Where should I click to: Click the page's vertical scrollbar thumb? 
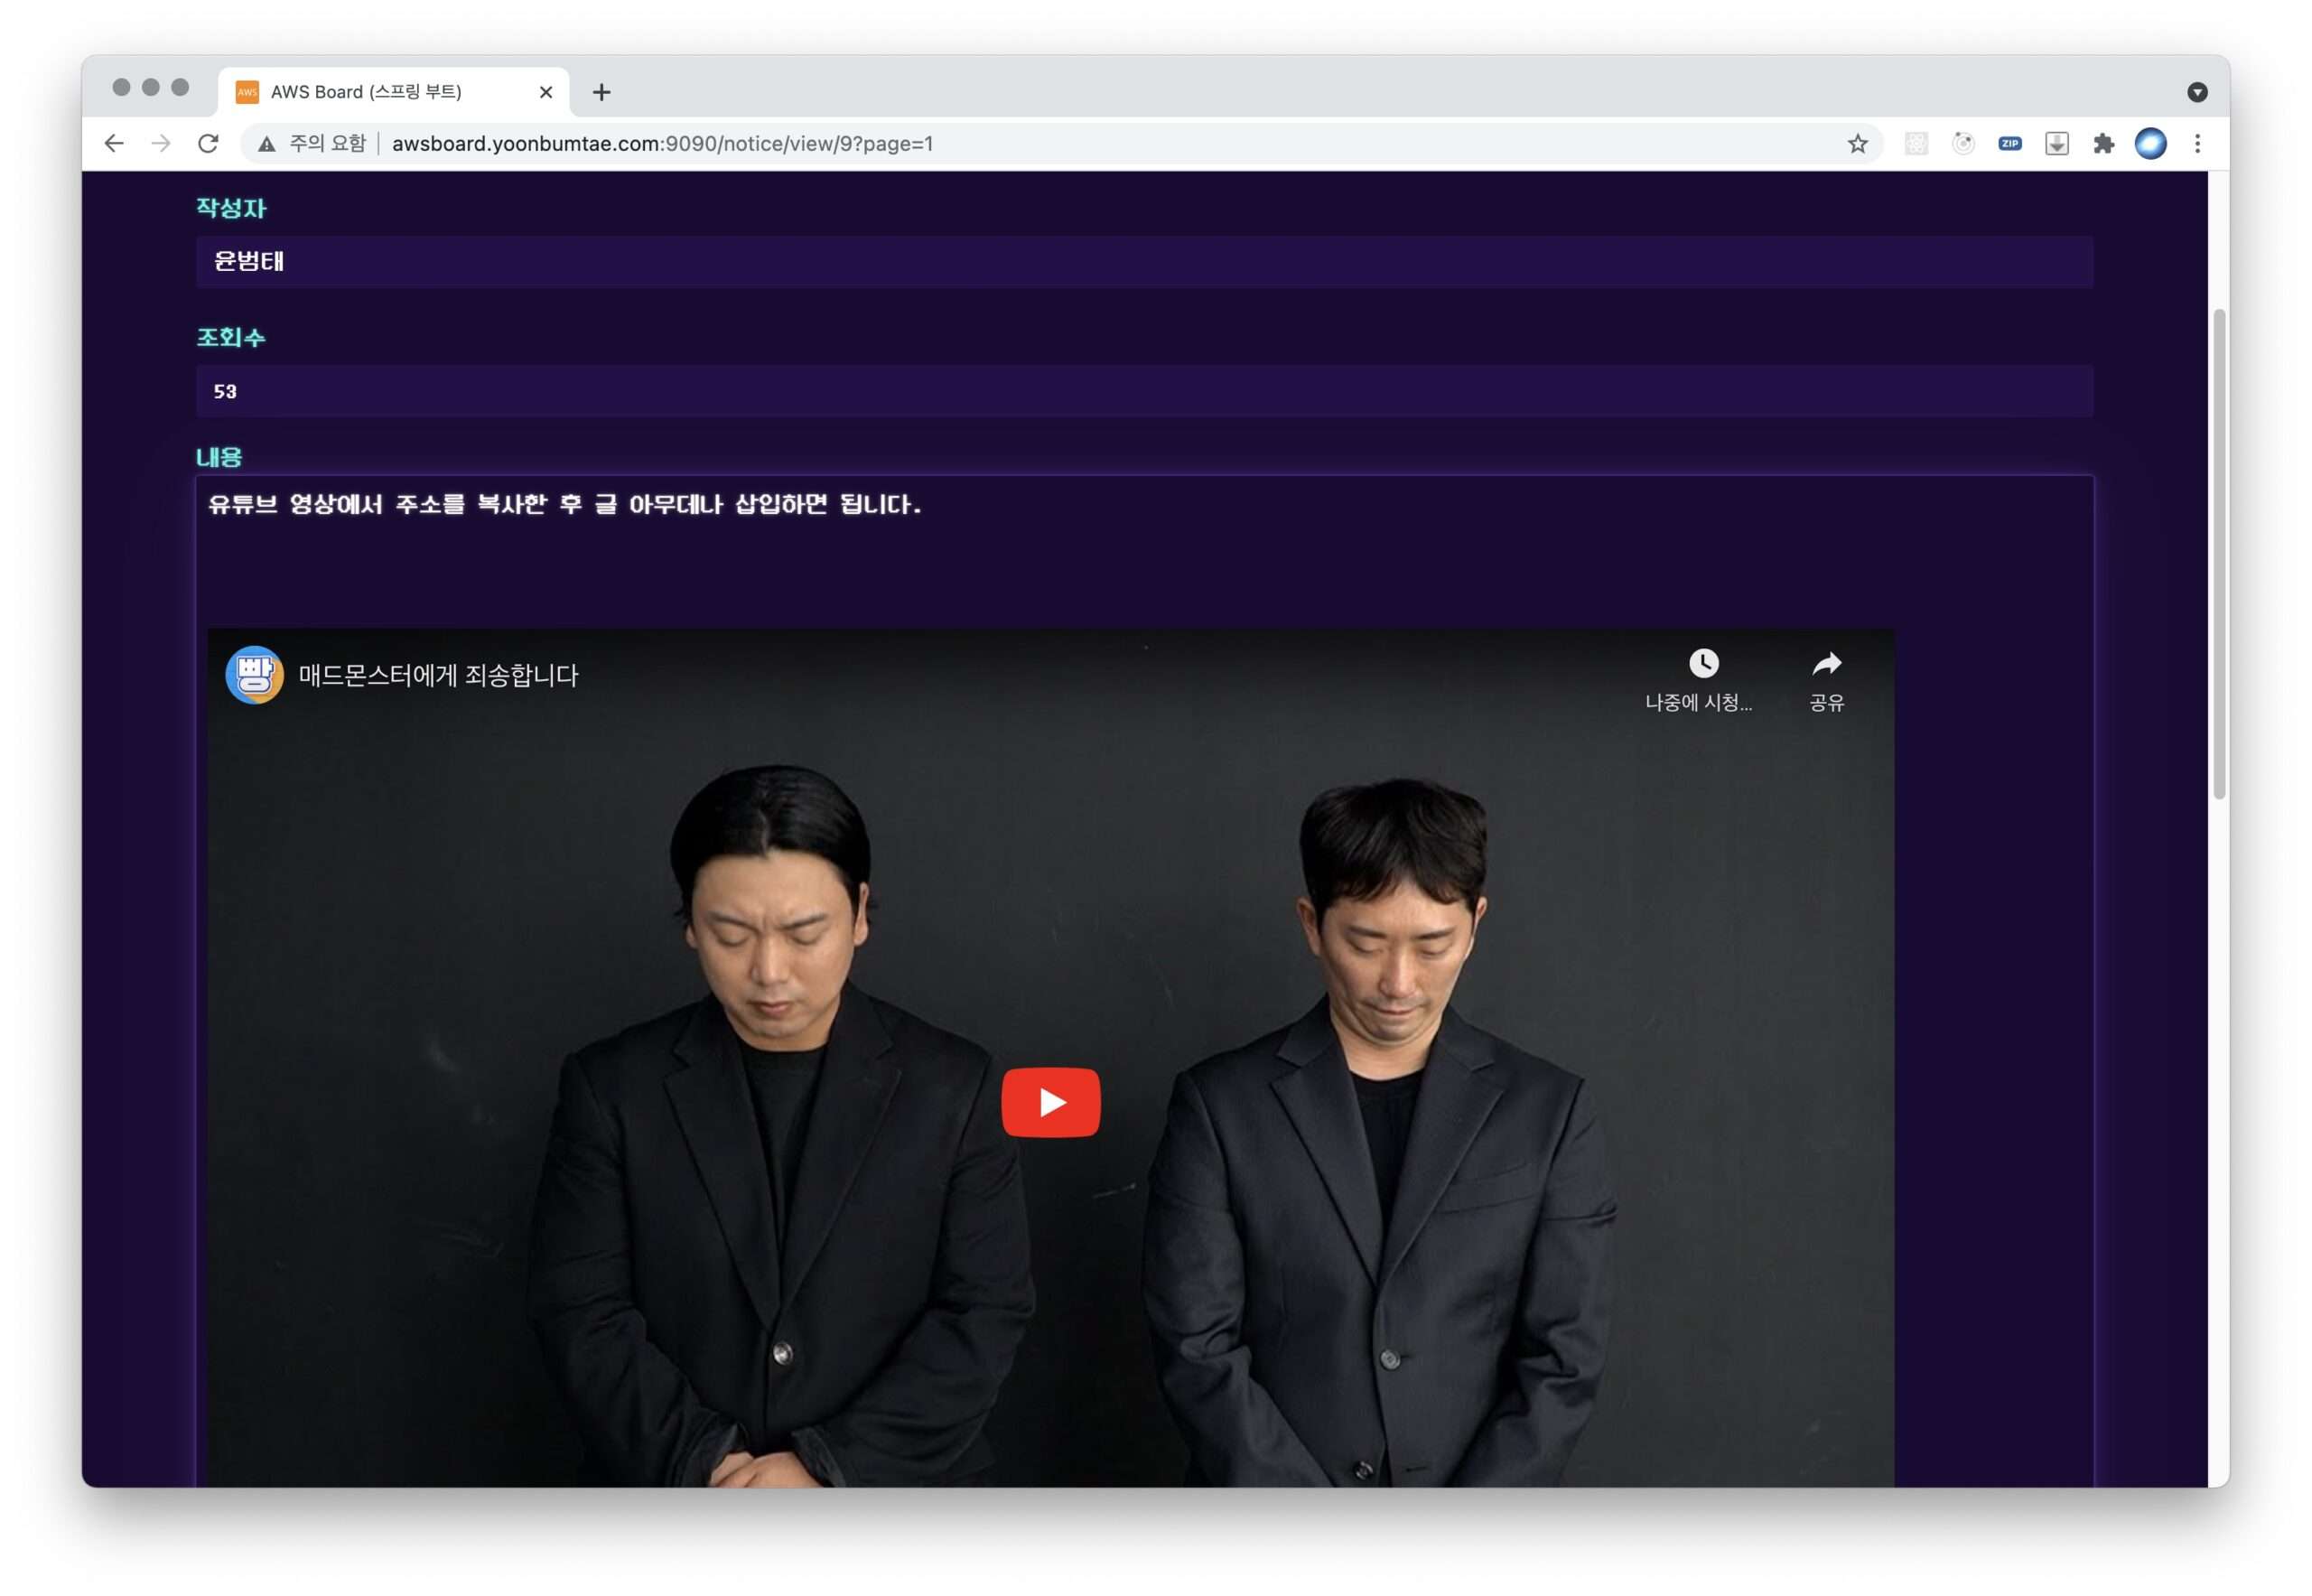tap(2219, 555)
